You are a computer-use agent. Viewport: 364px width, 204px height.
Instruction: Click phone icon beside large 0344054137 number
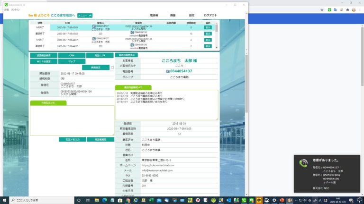tap(168, 71)
